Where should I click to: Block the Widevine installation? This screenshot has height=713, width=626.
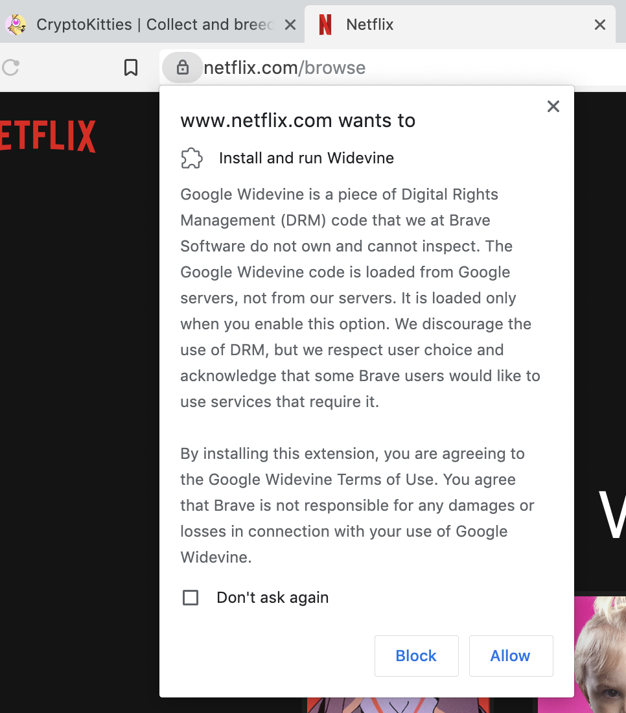click(416, 655)
